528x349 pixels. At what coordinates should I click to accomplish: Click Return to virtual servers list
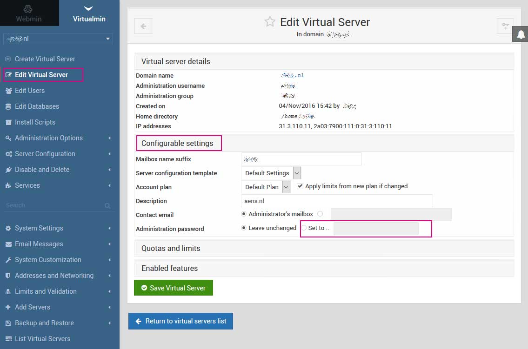[180, 321]
